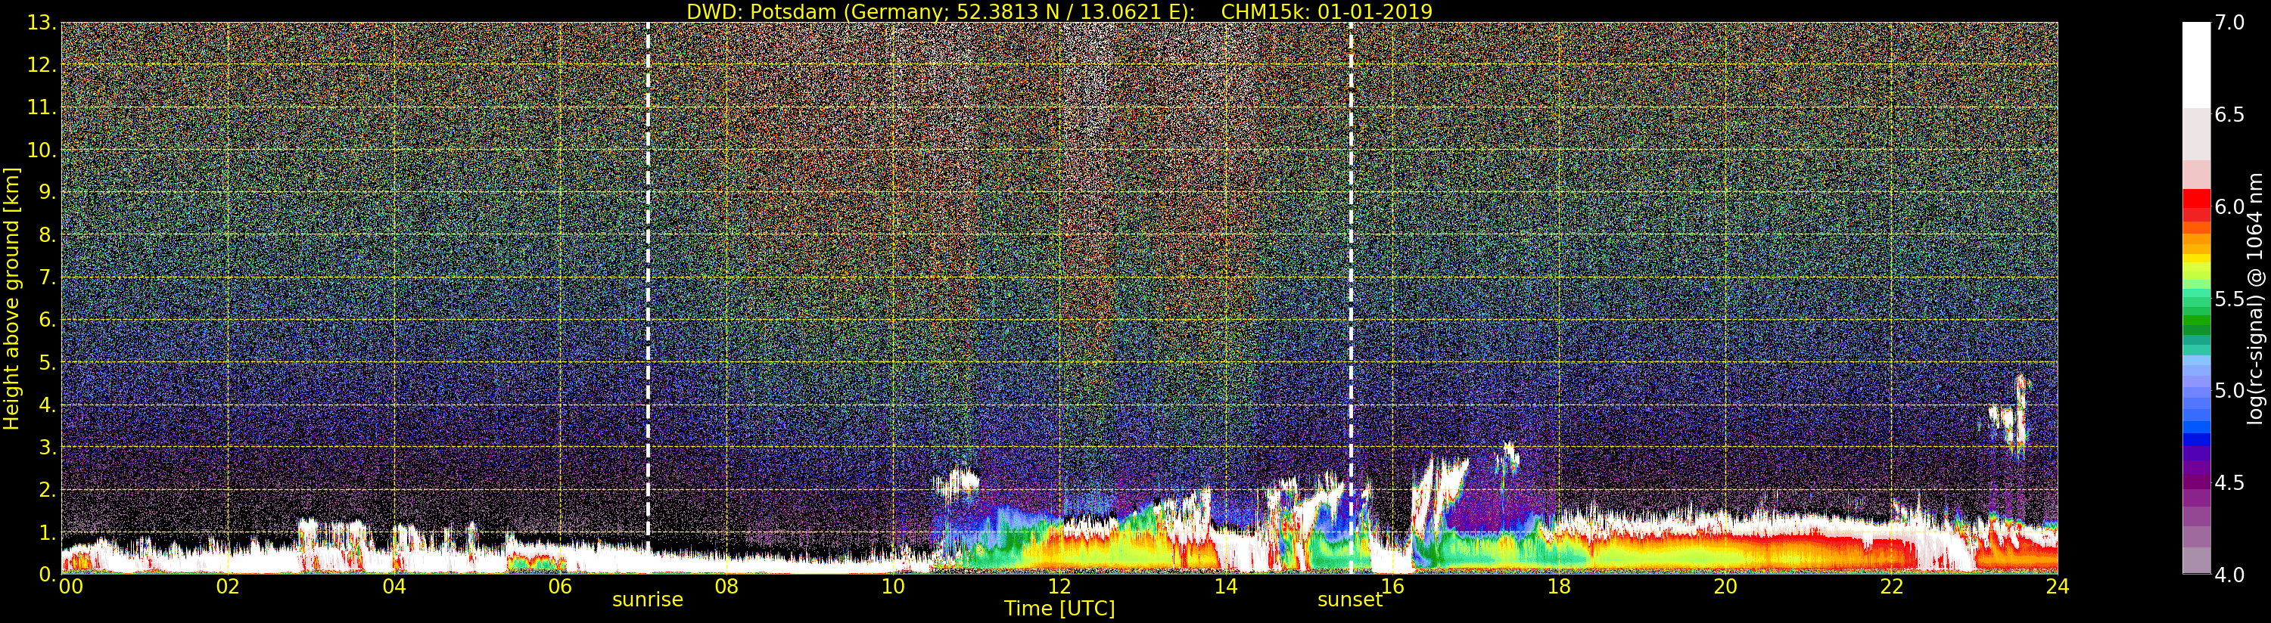Click the 5.5 colorbar tick label

point(2229,299)
